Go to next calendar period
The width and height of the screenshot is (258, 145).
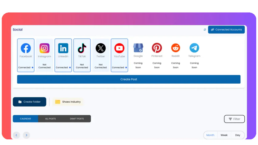click(x=26, y=135)
